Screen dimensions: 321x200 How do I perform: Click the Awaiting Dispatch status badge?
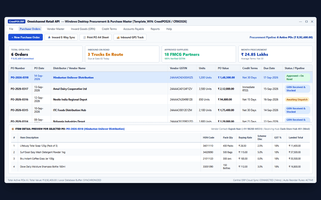pyautogui.click(x=297, y=100)
